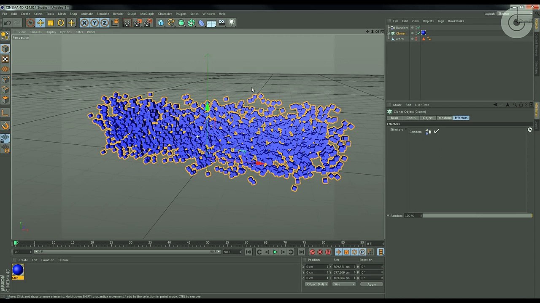The width and height of the screenshot is (540, 303).
Task: Expand the Cloner object tree node
Action: [x=389, y=33]
